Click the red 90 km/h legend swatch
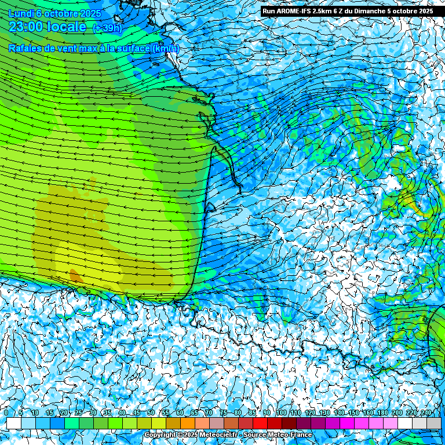Screen dimensions: 445x445 point(274,424)
